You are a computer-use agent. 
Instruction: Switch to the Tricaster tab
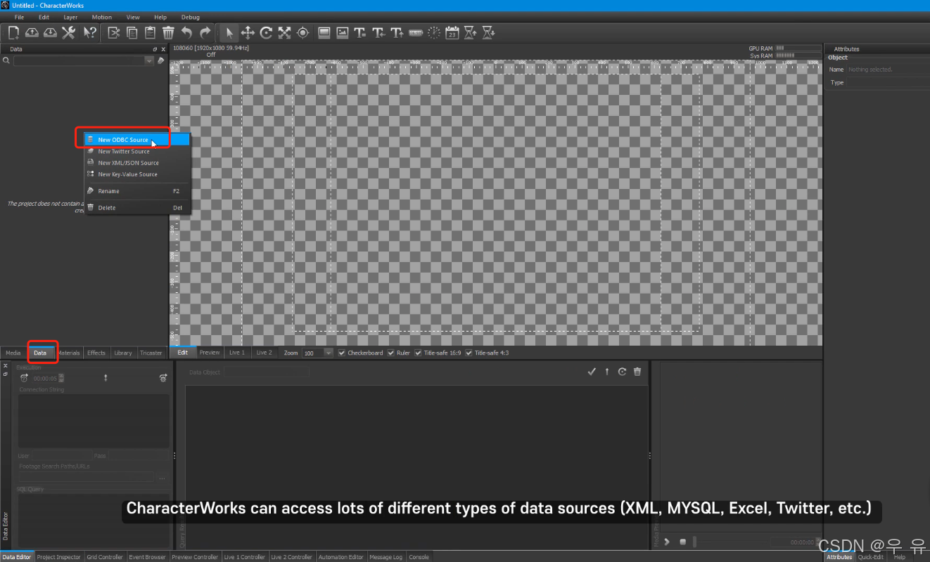151,353
